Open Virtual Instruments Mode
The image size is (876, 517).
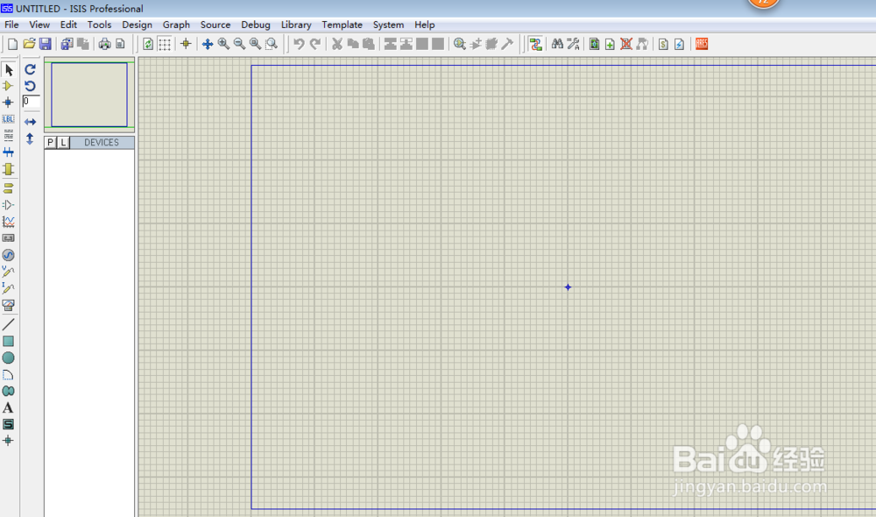click(x=9, y=305)
